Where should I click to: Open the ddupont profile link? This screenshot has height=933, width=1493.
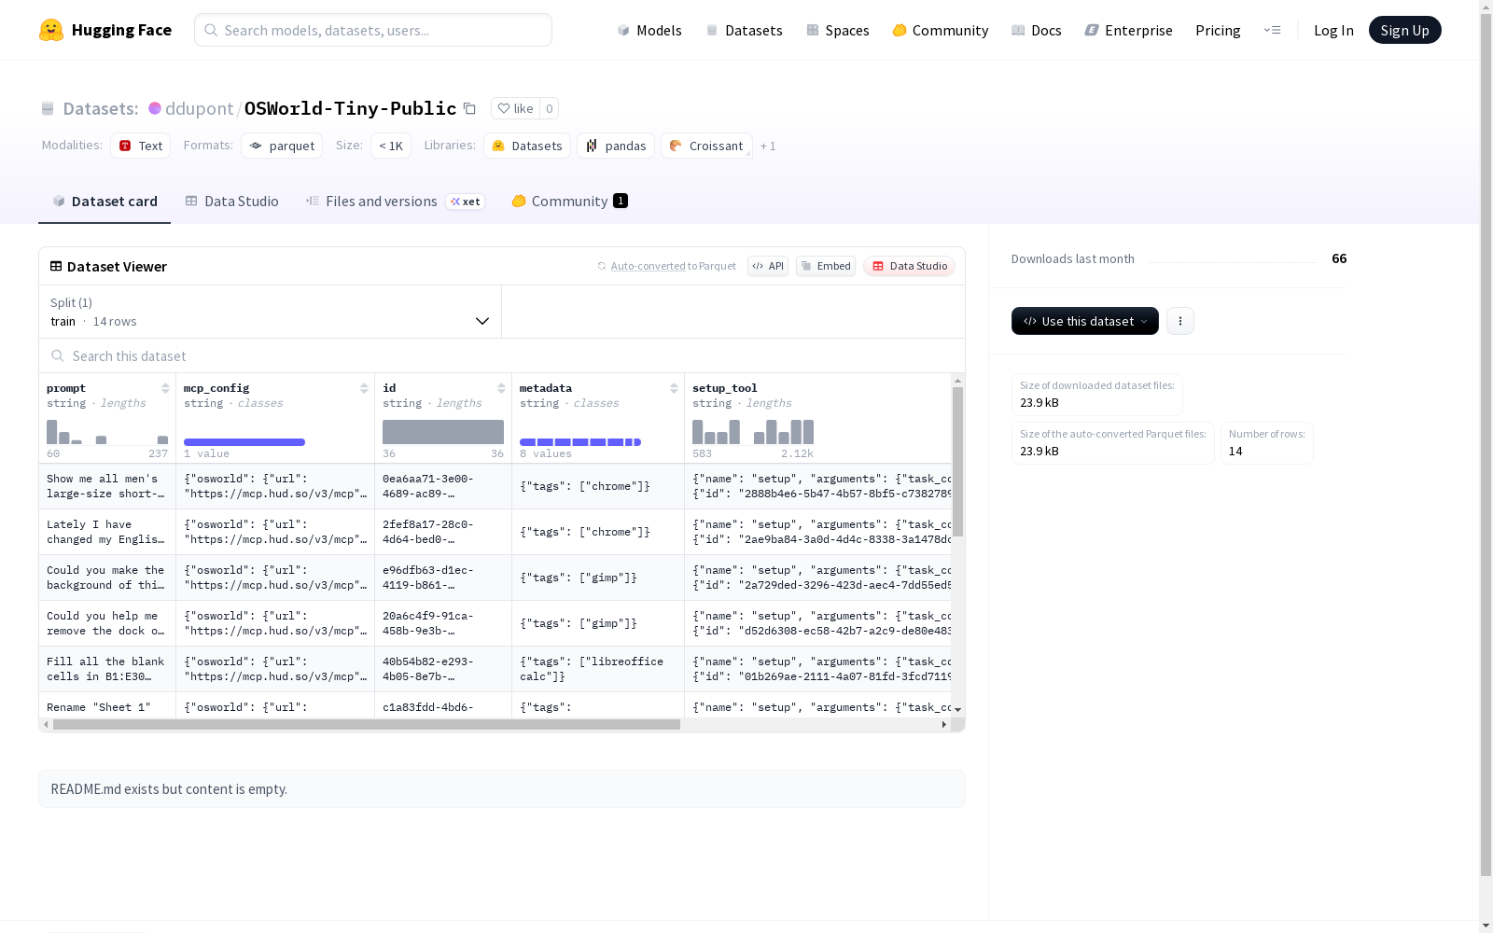click(199, 108)
